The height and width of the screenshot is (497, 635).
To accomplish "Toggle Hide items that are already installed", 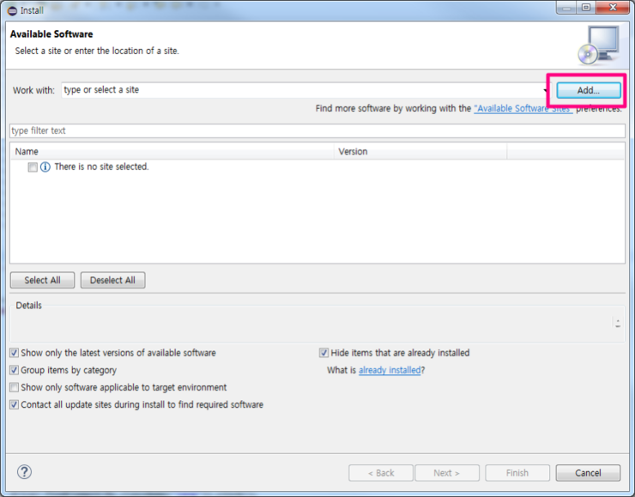I will click(324, 353).
